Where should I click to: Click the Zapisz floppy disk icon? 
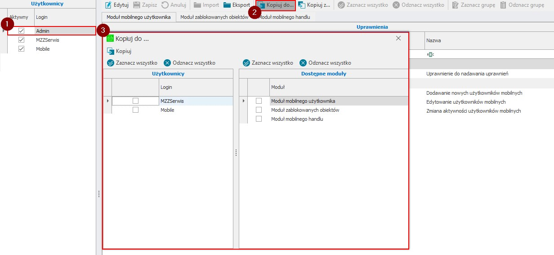point(137,5)
